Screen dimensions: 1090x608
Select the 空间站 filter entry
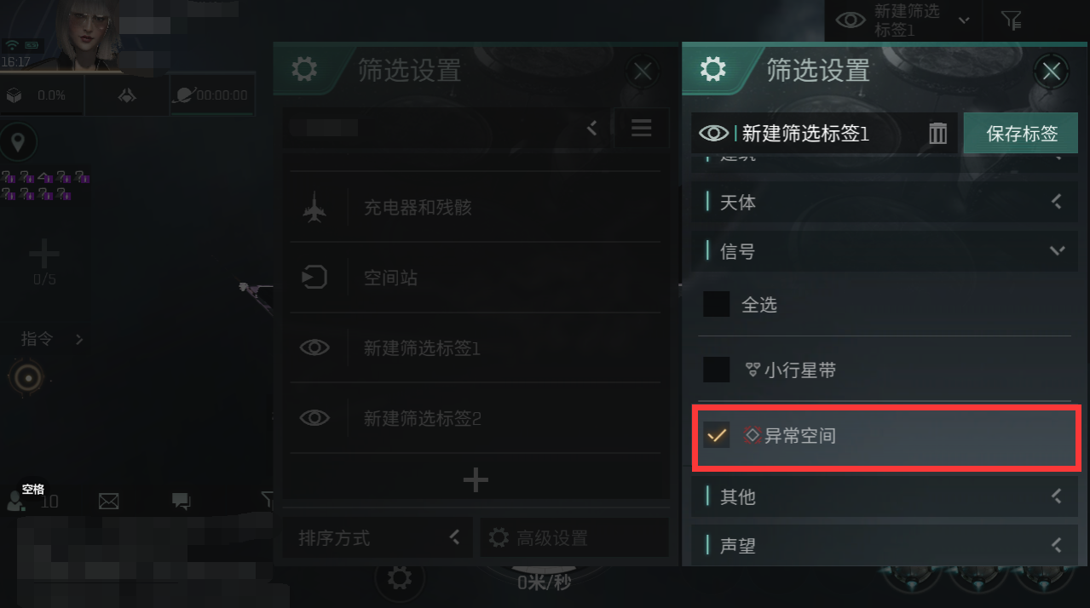tap(475, 278)
